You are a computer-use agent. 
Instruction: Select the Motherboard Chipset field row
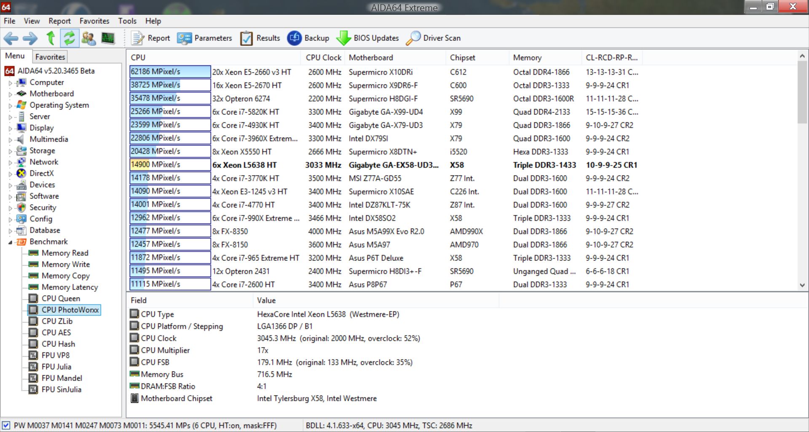pos(314,398)
